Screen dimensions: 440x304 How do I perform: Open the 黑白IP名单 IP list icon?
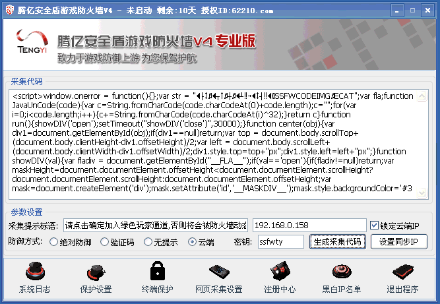pos(342,272)
